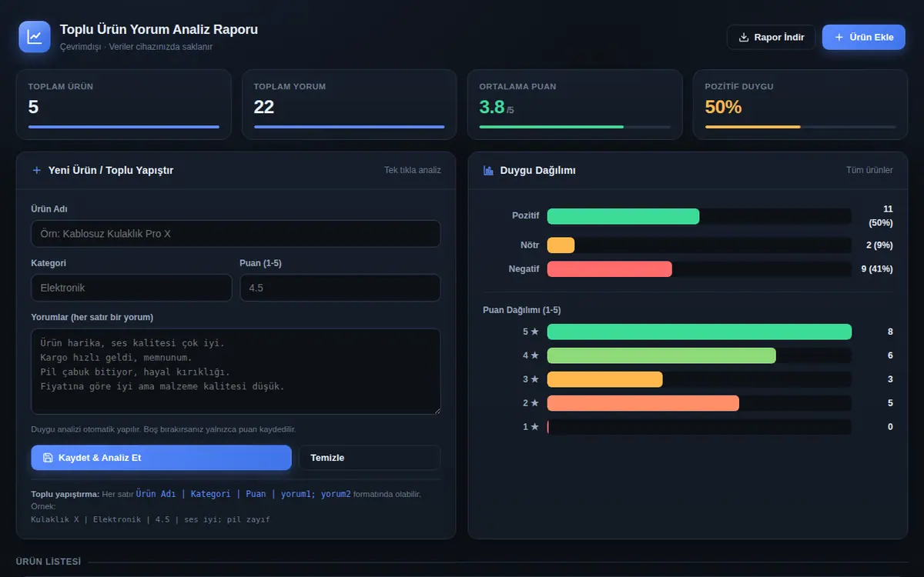Viewport: 924px width, 577px height.
Task: Click the Pozitif Duygu yellow progress bar
Action: click(753, 127)
